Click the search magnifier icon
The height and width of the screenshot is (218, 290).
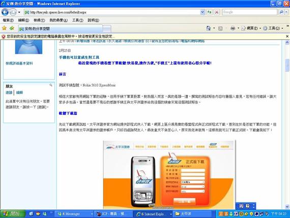click(x=281, y=12)
